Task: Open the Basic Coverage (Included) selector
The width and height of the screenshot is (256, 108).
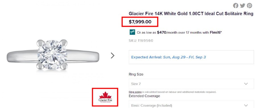Action: pyautogui.click(x=191, y=104)
